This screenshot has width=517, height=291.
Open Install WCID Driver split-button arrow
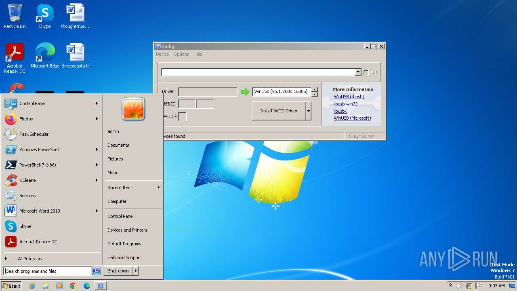308,111
